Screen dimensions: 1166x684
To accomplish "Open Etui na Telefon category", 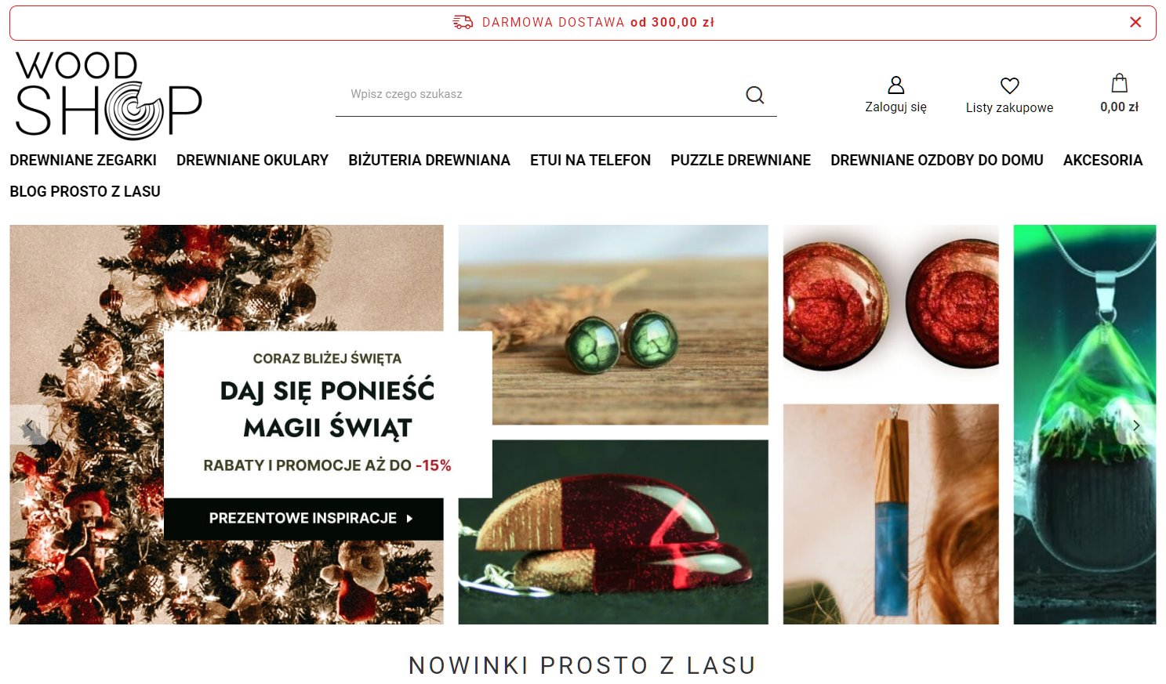I will click(x=590, y=160).
